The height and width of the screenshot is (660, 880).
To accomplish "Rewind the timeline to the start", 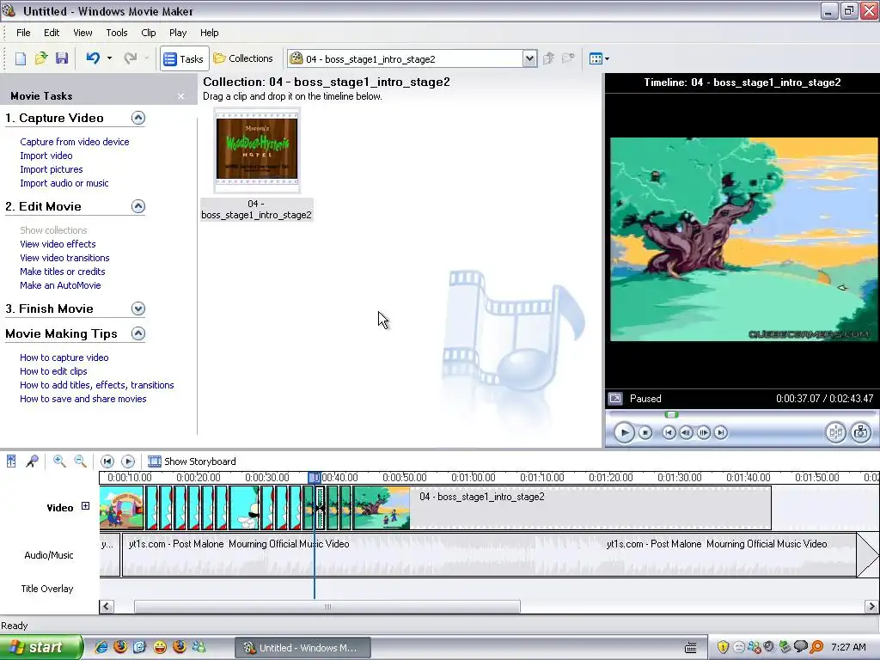I will [x=107, y=461].
